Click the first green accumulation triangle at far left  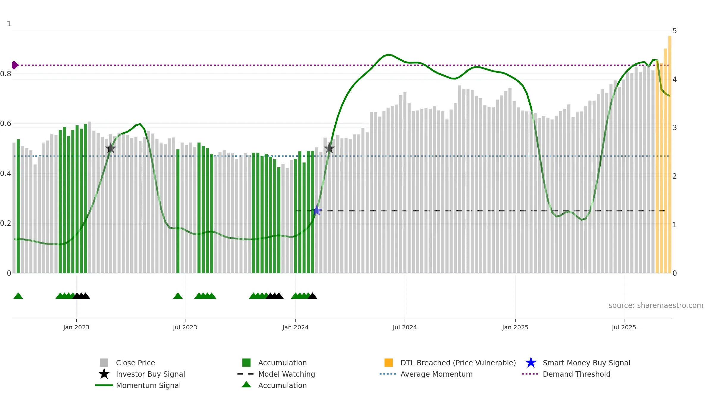coord(18,296)
